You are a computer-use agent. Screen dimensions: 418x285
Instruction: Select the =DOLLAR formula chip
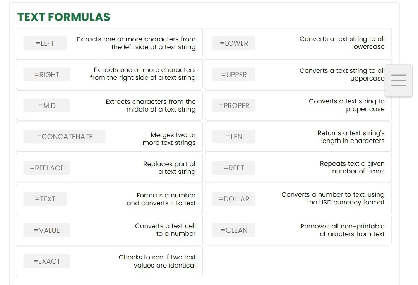point(234,199)
